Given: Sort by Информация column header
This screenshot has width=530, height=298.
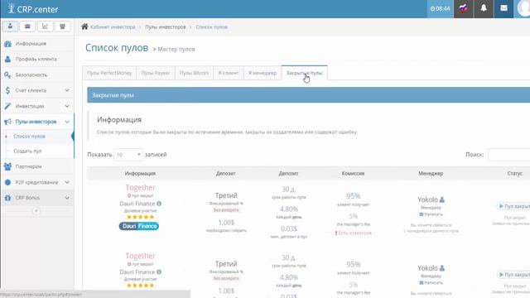Looking at the screenshot, I should pyautogui.click(x=140, y=173).
